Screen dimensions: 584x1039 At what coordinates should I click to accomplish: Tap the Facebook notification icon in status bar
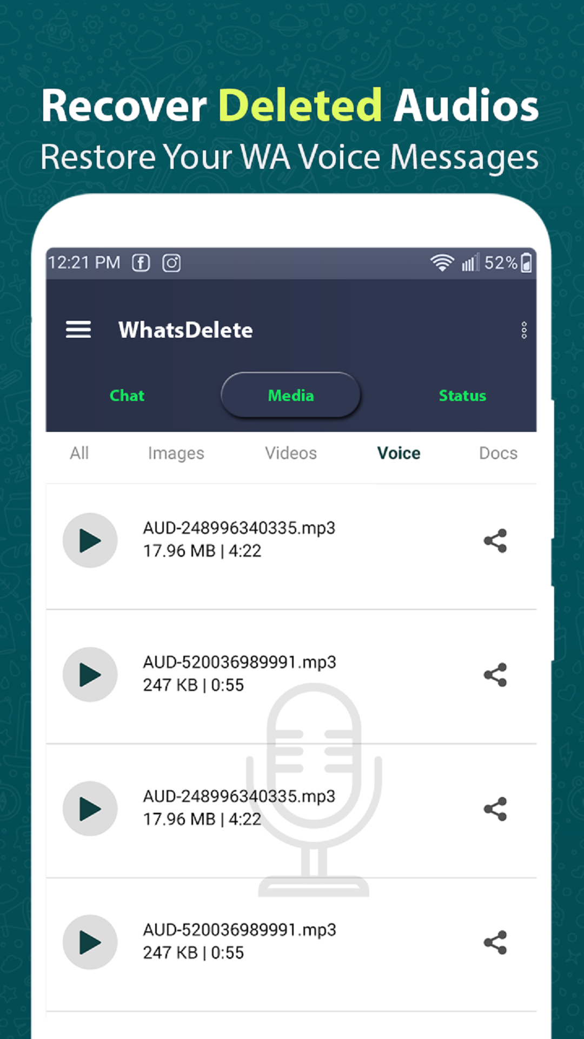(141, 263)
